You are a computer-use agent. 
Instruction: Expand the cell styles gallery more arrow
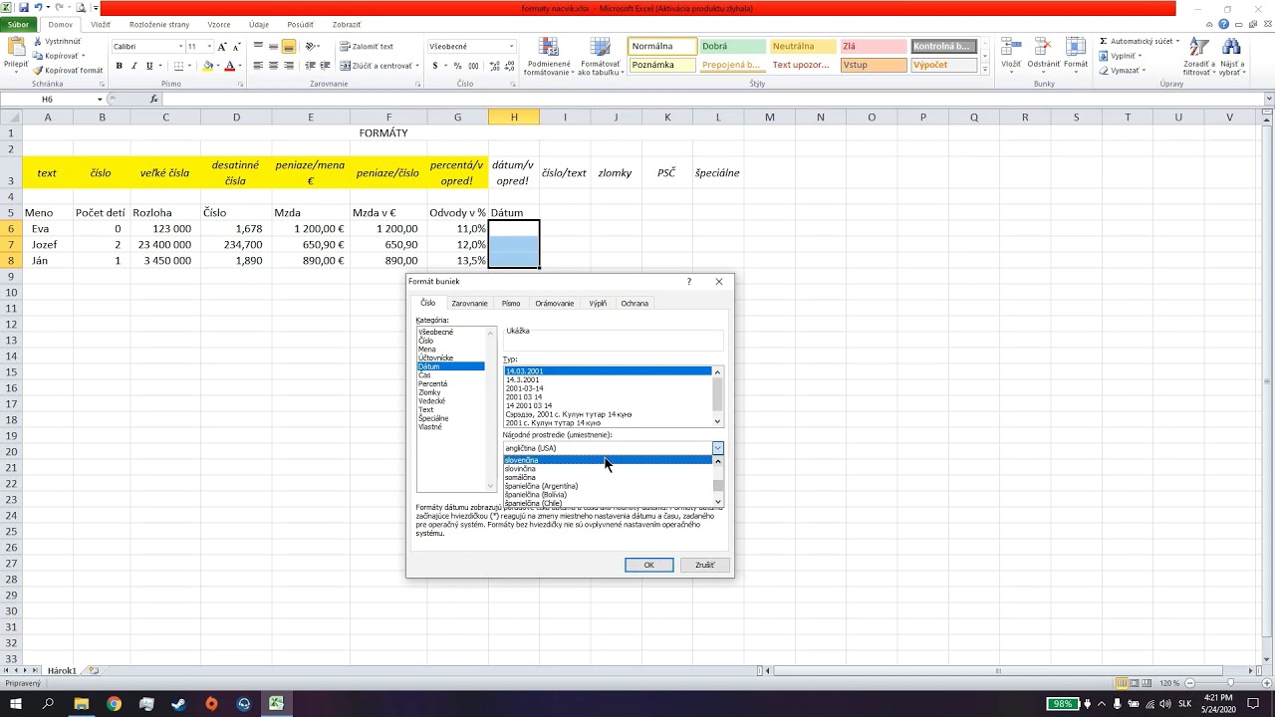click(x=984, y=70)
